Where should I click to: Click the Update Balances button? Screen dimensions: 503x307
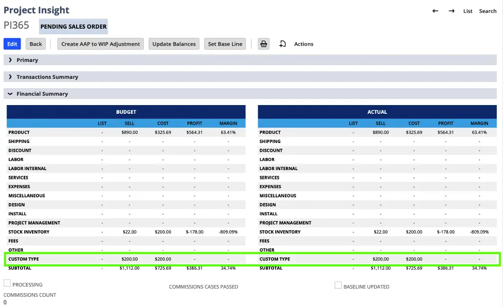pos(174,44)
